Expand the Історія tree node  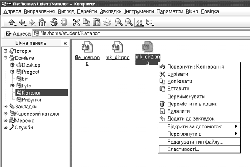click(x=5, y=51)
